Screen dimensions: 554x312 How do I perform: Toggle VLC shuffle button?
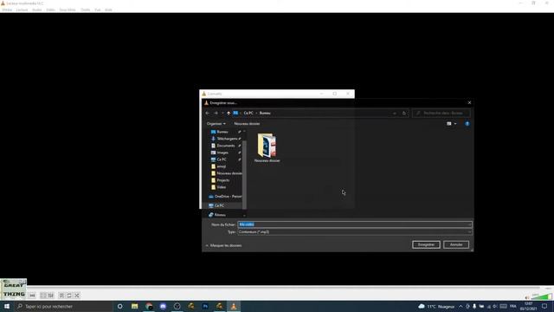point(77,296)
